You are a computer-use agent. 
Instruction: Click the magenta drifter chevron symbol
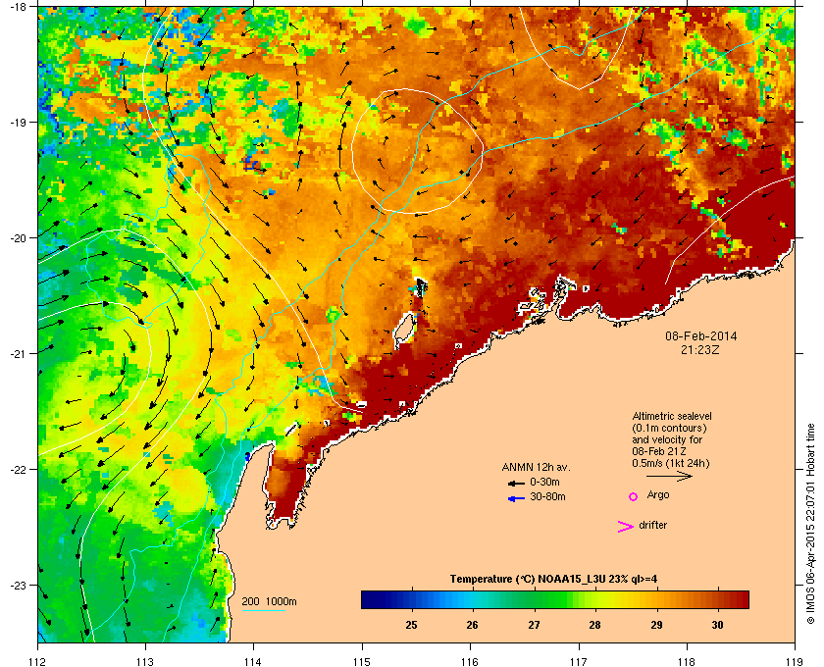pos(626,527)
